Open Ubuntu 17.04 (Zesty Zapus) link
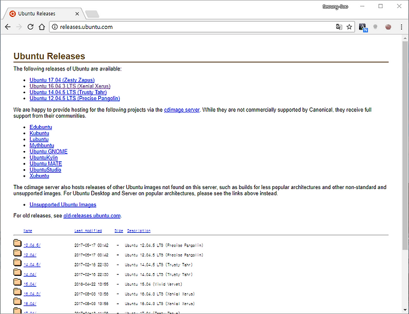Viewport: 409px width, 314px height. coord(62,80)
